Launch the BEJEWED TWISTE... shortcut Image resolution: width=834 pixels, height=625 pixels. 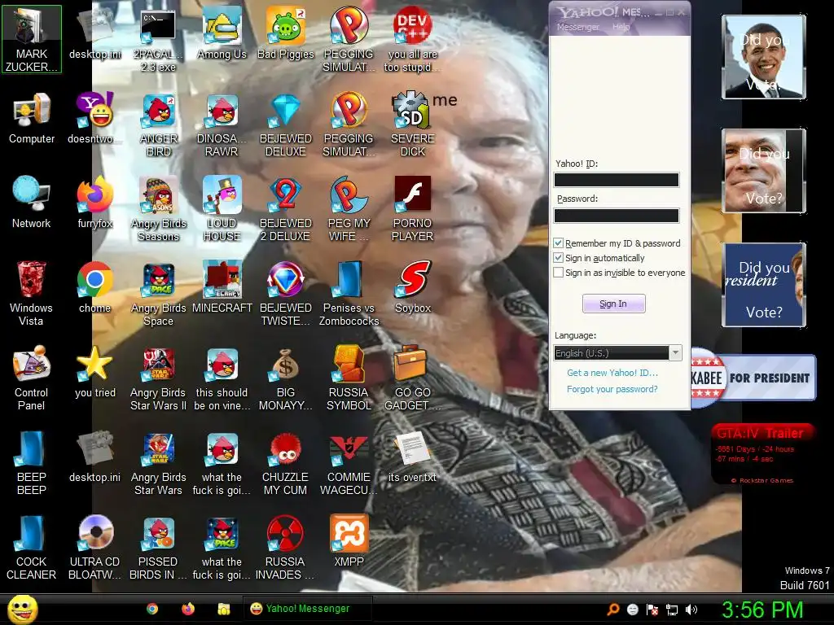(x=286, y=294)
